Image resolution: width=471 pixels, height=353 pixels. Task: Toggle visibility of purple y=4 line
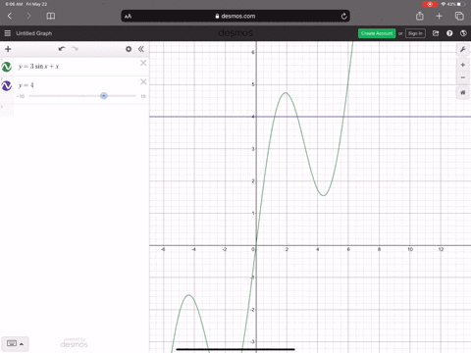(7, 85)
